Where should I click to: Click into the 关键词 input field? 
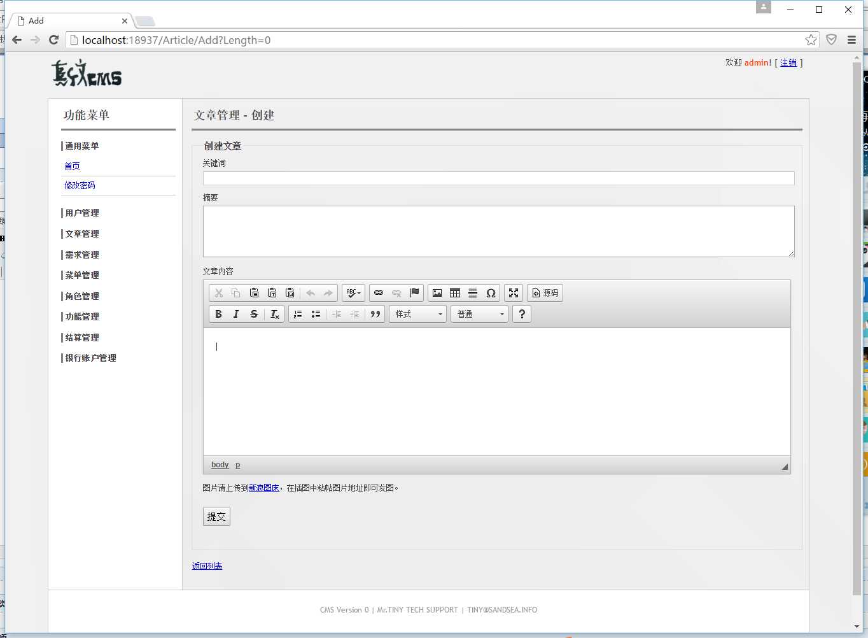coord(499,178)
